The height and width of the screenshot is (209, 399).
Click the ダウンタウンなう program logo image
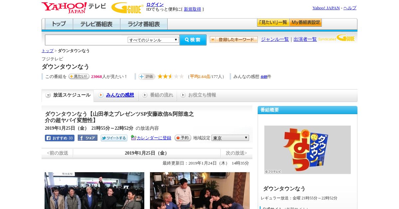308,150
